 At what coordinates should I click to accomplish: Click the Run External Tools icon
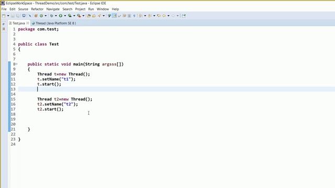[x=79, y=16]
